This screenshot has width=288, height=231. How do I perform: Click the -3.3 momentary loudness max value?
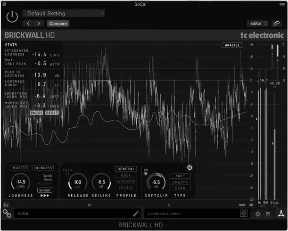(x=40, y=105)
